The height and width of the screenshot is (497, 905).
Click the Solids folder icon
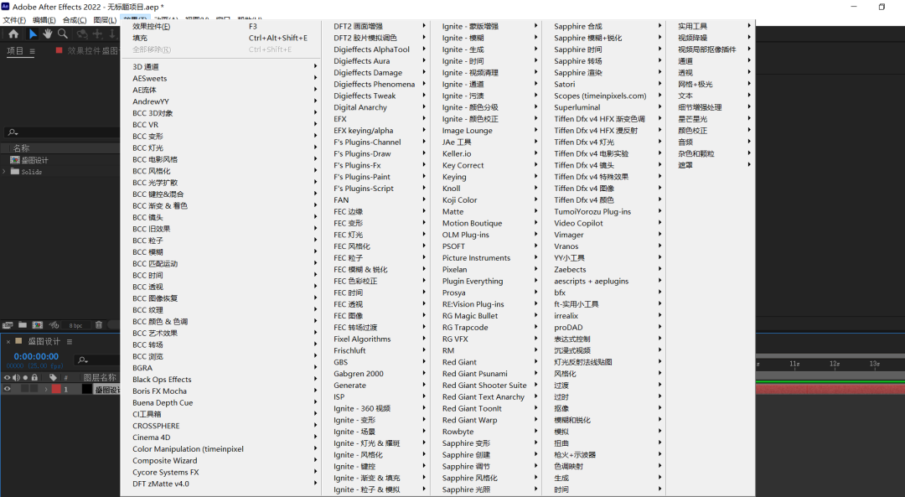(15, 172)
